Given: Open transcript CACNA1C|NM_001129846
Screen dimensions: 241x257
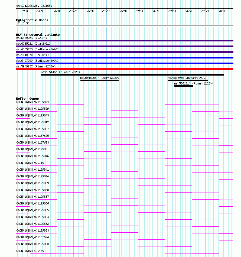Looking at the screenshot, I should [32, 156].
